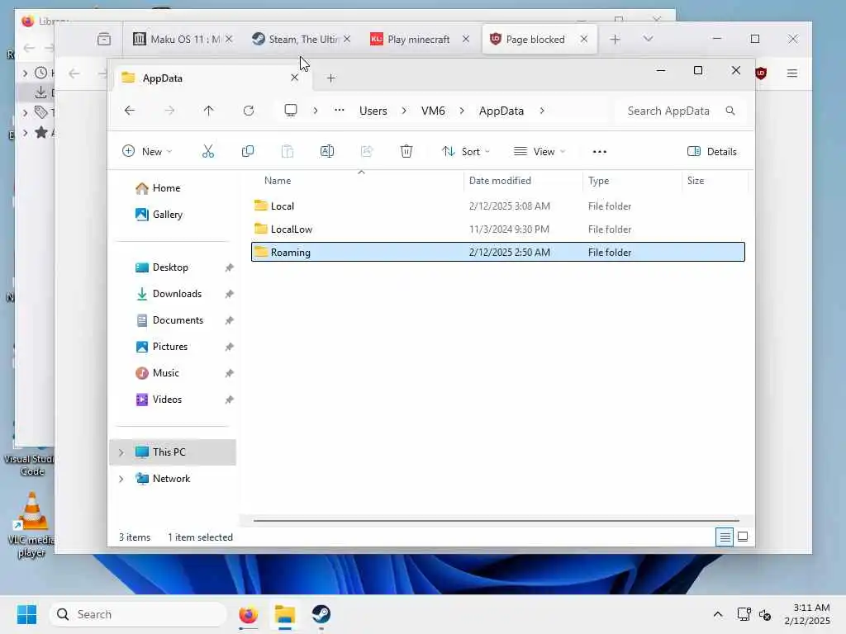Viewport: 846px width, 634px height.
Task: Open the Sort dropdown menu
Action: [466, 152]
